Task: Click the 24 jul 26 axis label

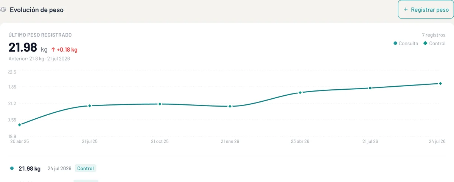Action: pyautogui.click(x=437, y=142)
